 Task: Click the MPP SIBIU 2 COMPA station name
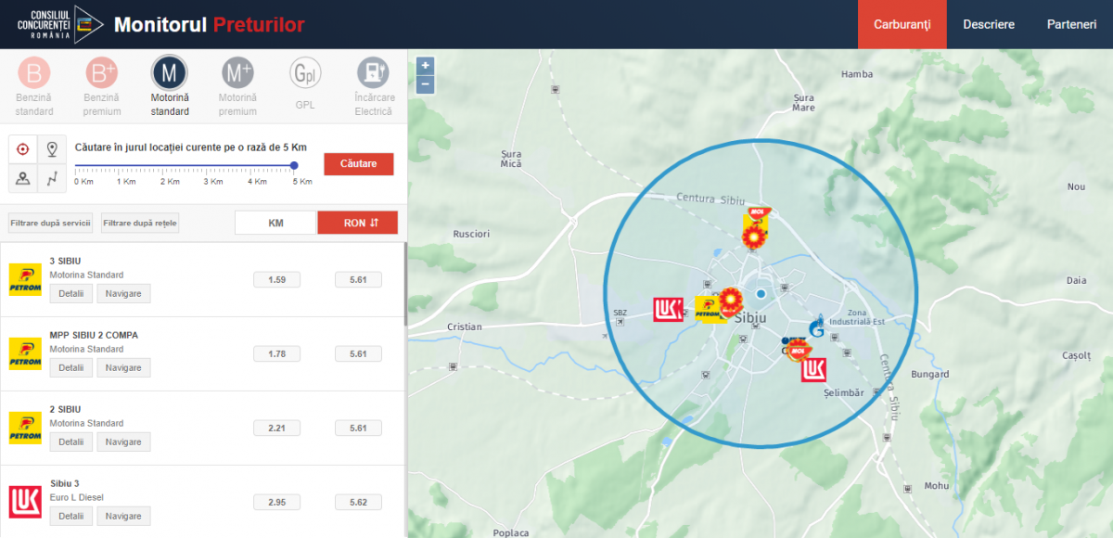point(94,335)
